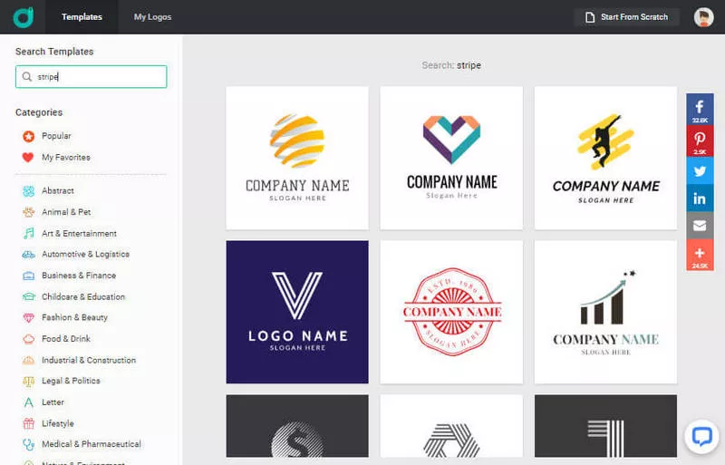Viewport: 725px width, 465px height.
Task: Open the live chat bubble
Action: point(701,436)
